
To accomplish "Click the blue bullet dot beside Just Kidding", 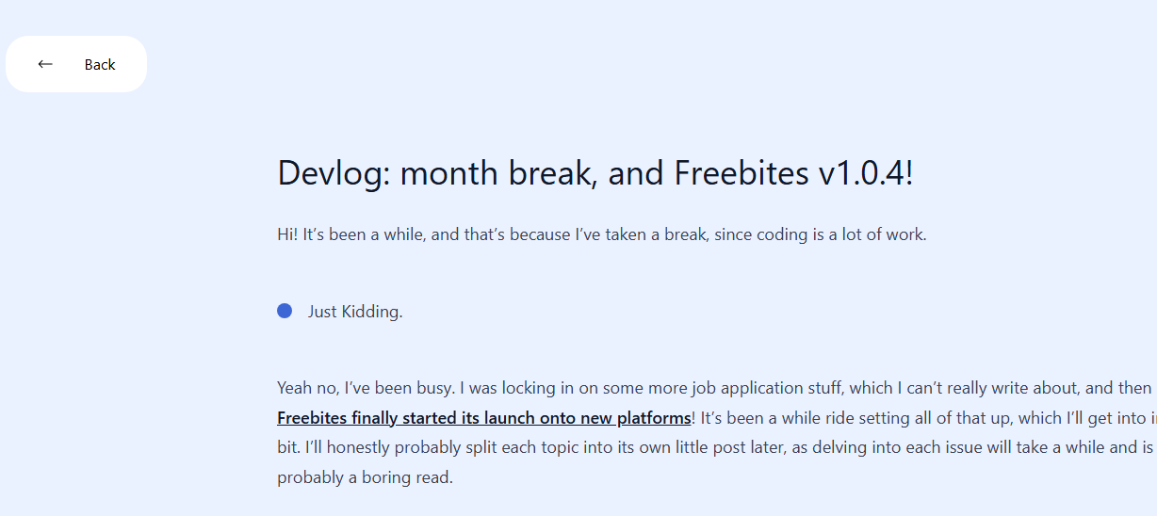I will click(x=285, y=311).
